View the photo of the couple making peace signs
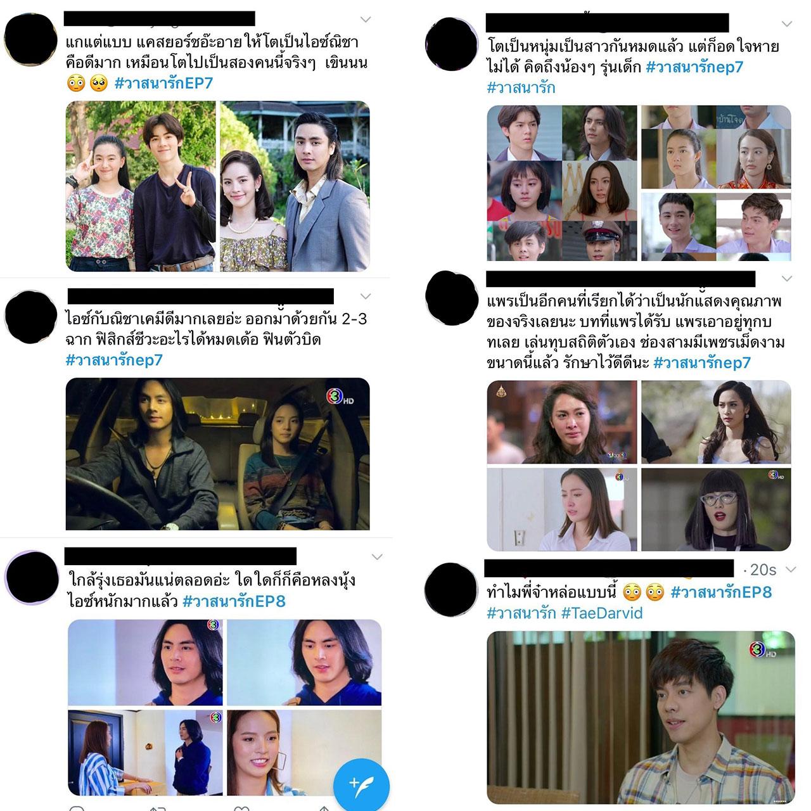 141,186
